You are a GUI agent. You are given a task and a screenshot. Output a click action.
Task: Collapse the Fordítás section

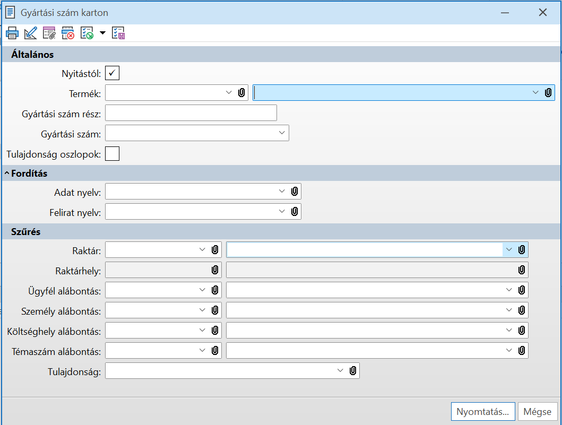tap(7, 174)
